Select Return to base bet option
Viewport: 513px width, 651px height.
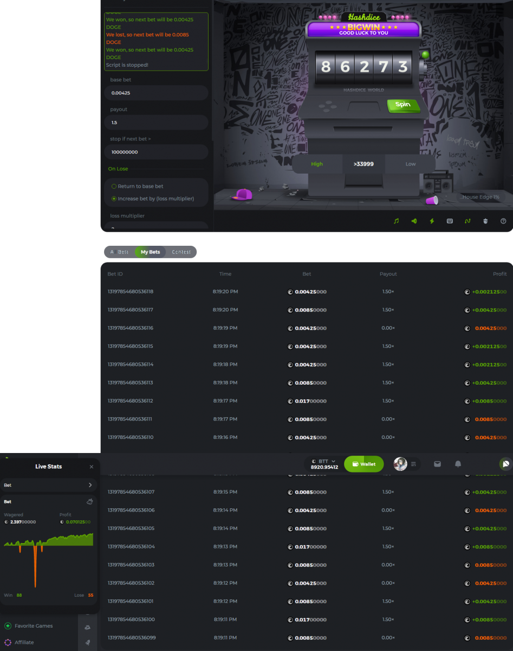tap(114, 187)
